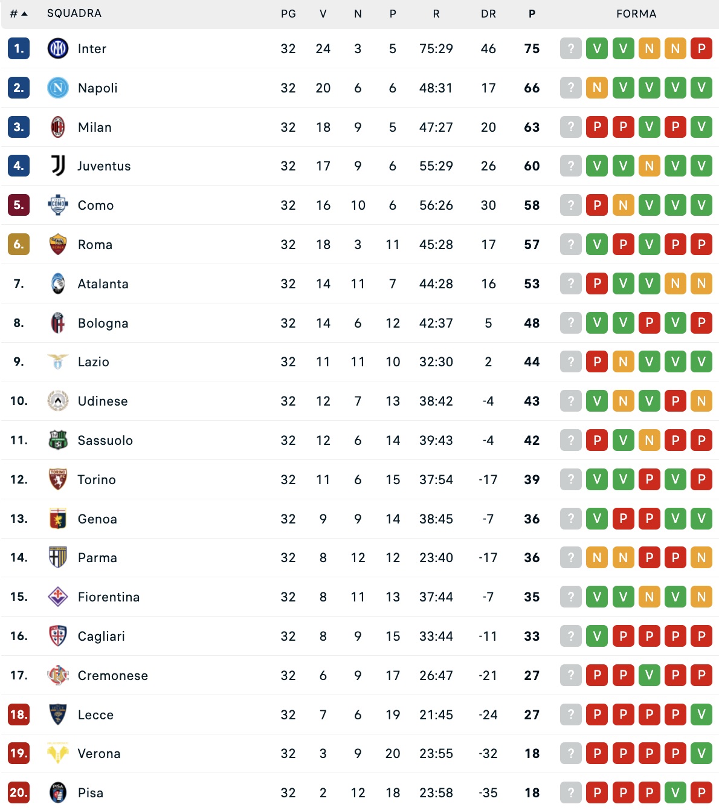Viewport: 719px width, 810px height.
Task: Click the Torino club crest icon
Action: tap(58, 479)
